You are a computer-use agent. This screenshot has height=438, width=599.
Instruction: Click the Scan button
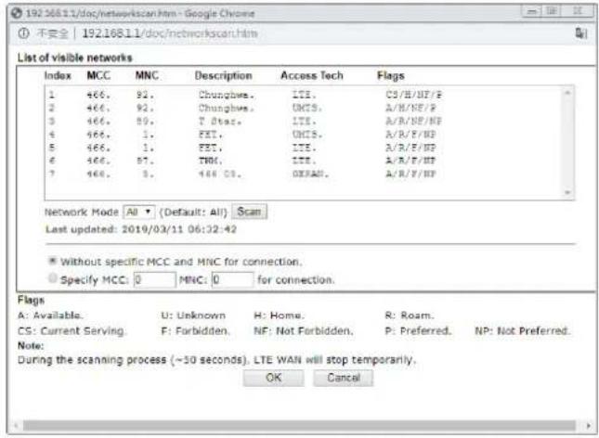(x=250, y=212)
